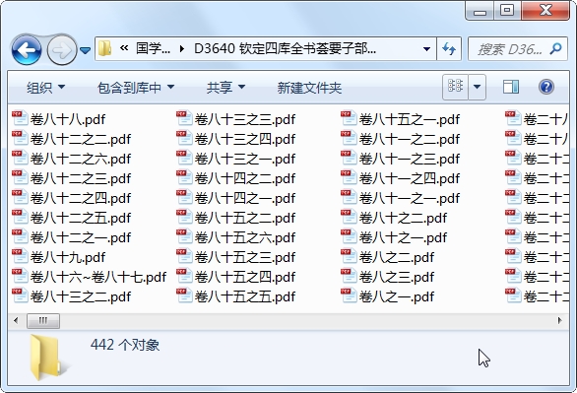Viewport: 577px width, 393px height.
Task: Select PDF icon of 卷八十二之五.pdf
Action: tap(20, 217)
